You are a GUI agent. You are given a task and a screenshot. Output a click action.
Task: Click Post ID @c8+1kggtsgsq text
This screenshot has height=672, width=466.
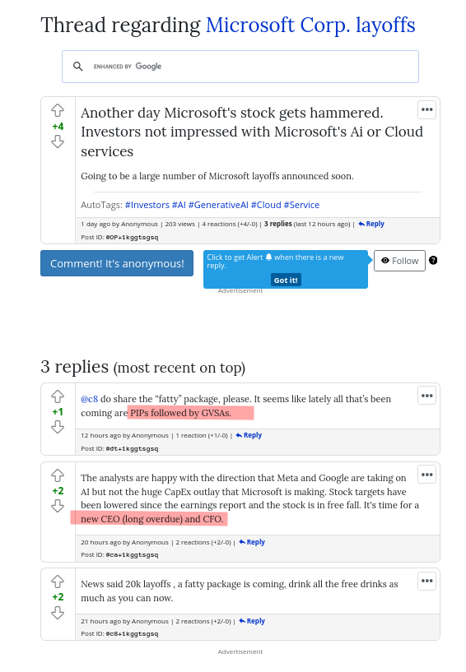[133, 634]
